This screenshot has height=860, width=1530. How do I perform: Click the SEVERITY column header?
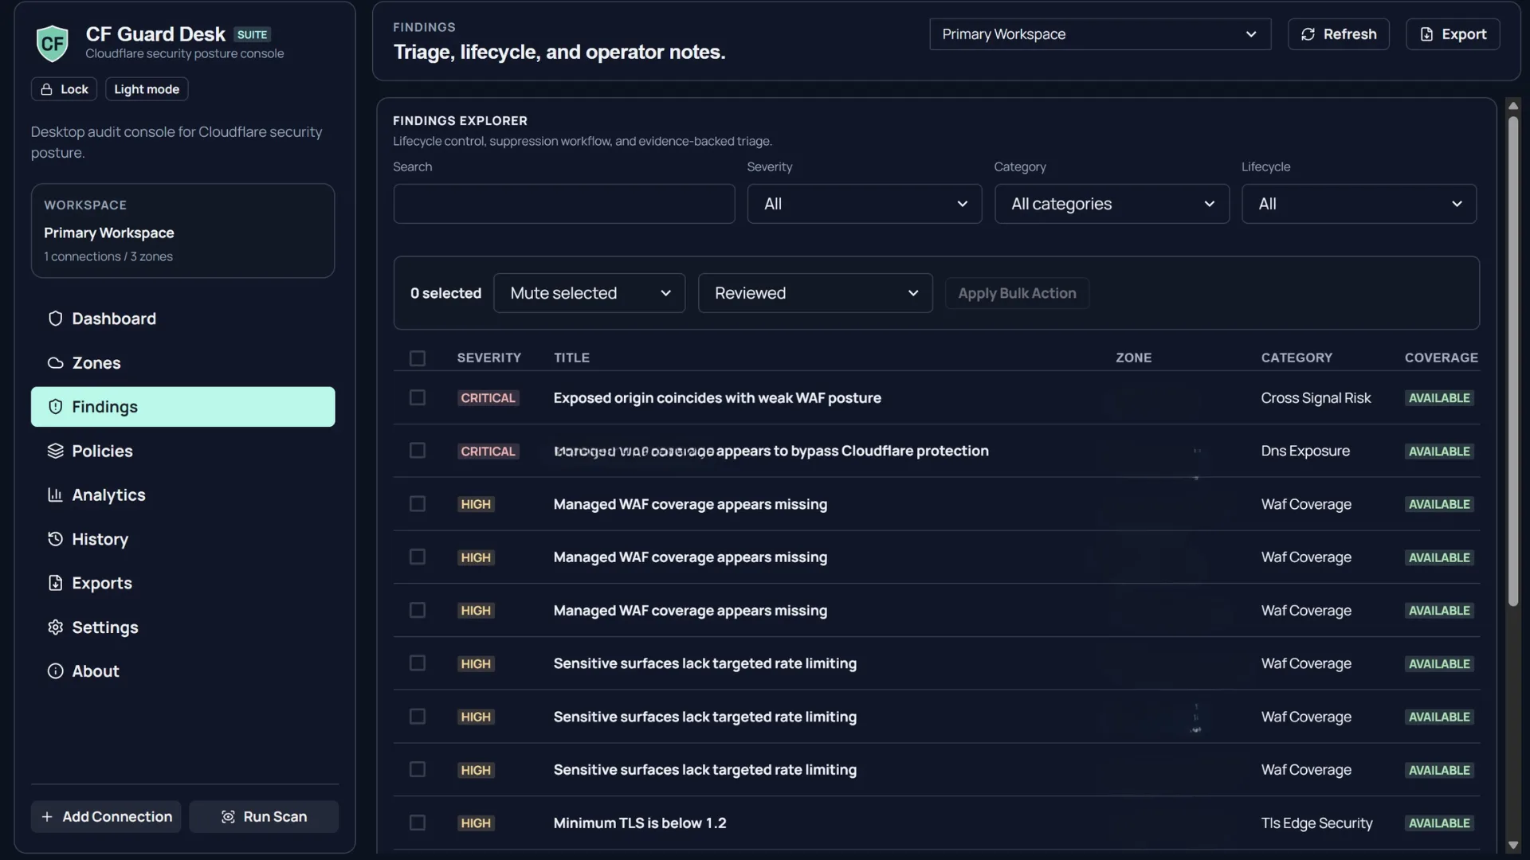488,358
